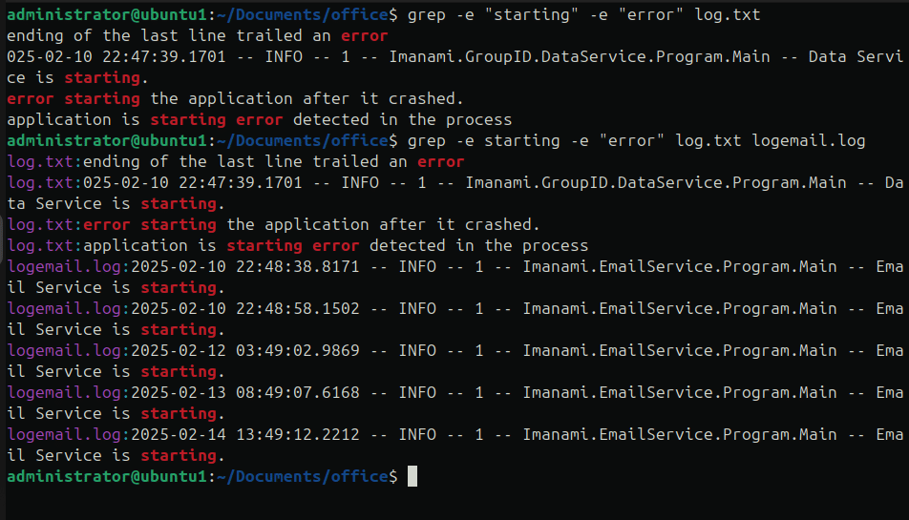Viewport: 909px width, 520px height.
Task: Click the last prompt path '~/Documents/office'
Action: 302,476
